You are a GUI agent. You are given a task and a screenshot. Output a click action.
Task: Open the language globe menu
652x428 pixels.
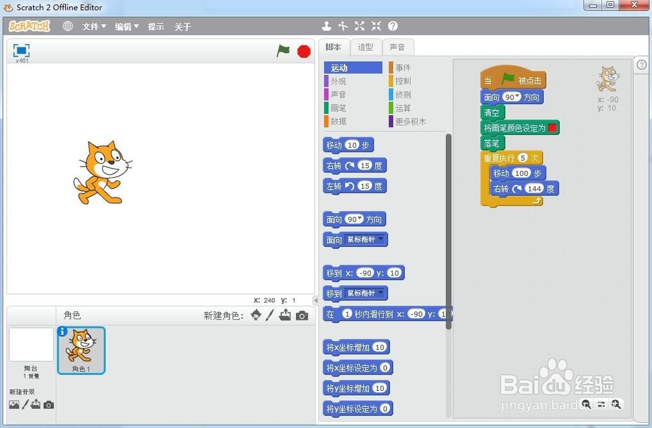click(x=68, y=26)
